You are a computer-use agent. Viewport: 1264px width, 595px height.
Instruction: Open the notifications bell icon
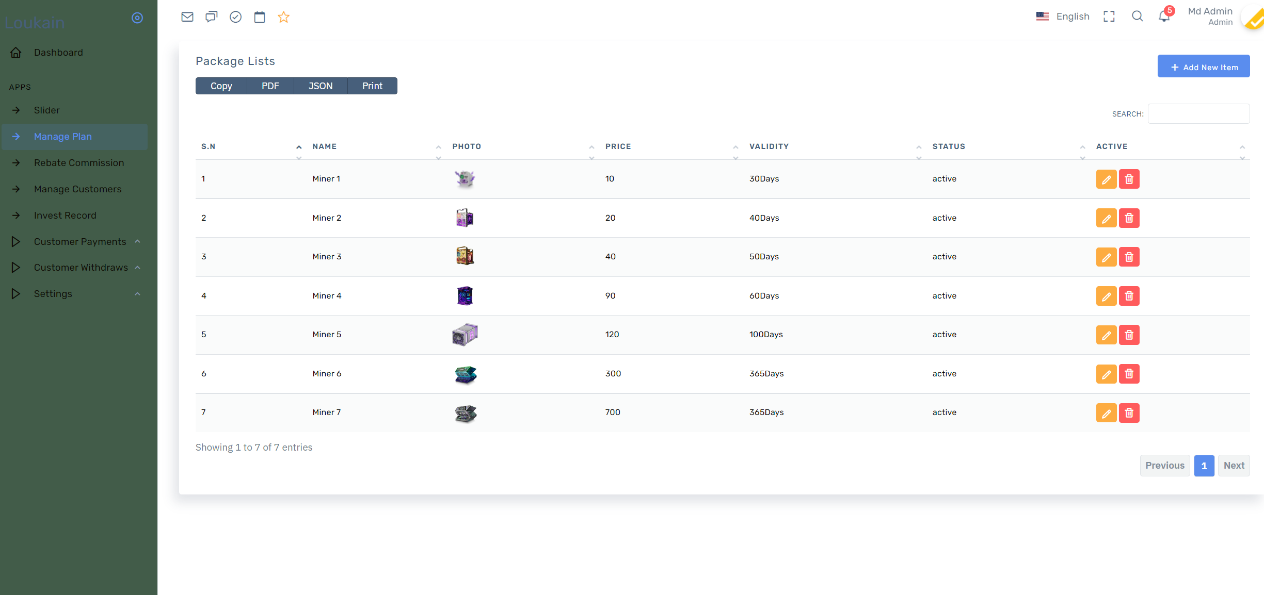click(1164, 16)
